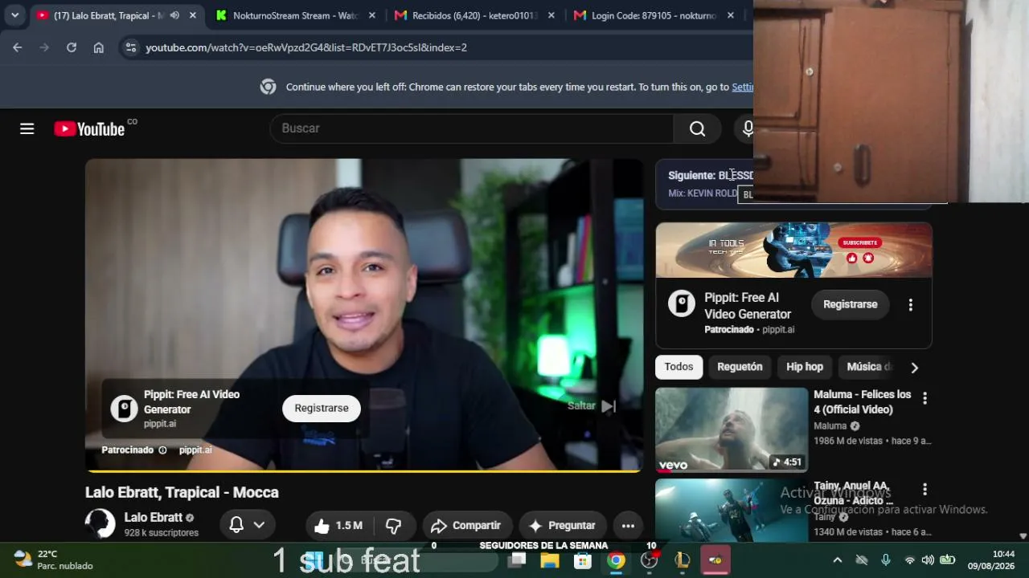The width and height of the screenshot is (1029, 578).
Task: Expand the subscription notification options chevron
Action: click(x=259, y=525)
